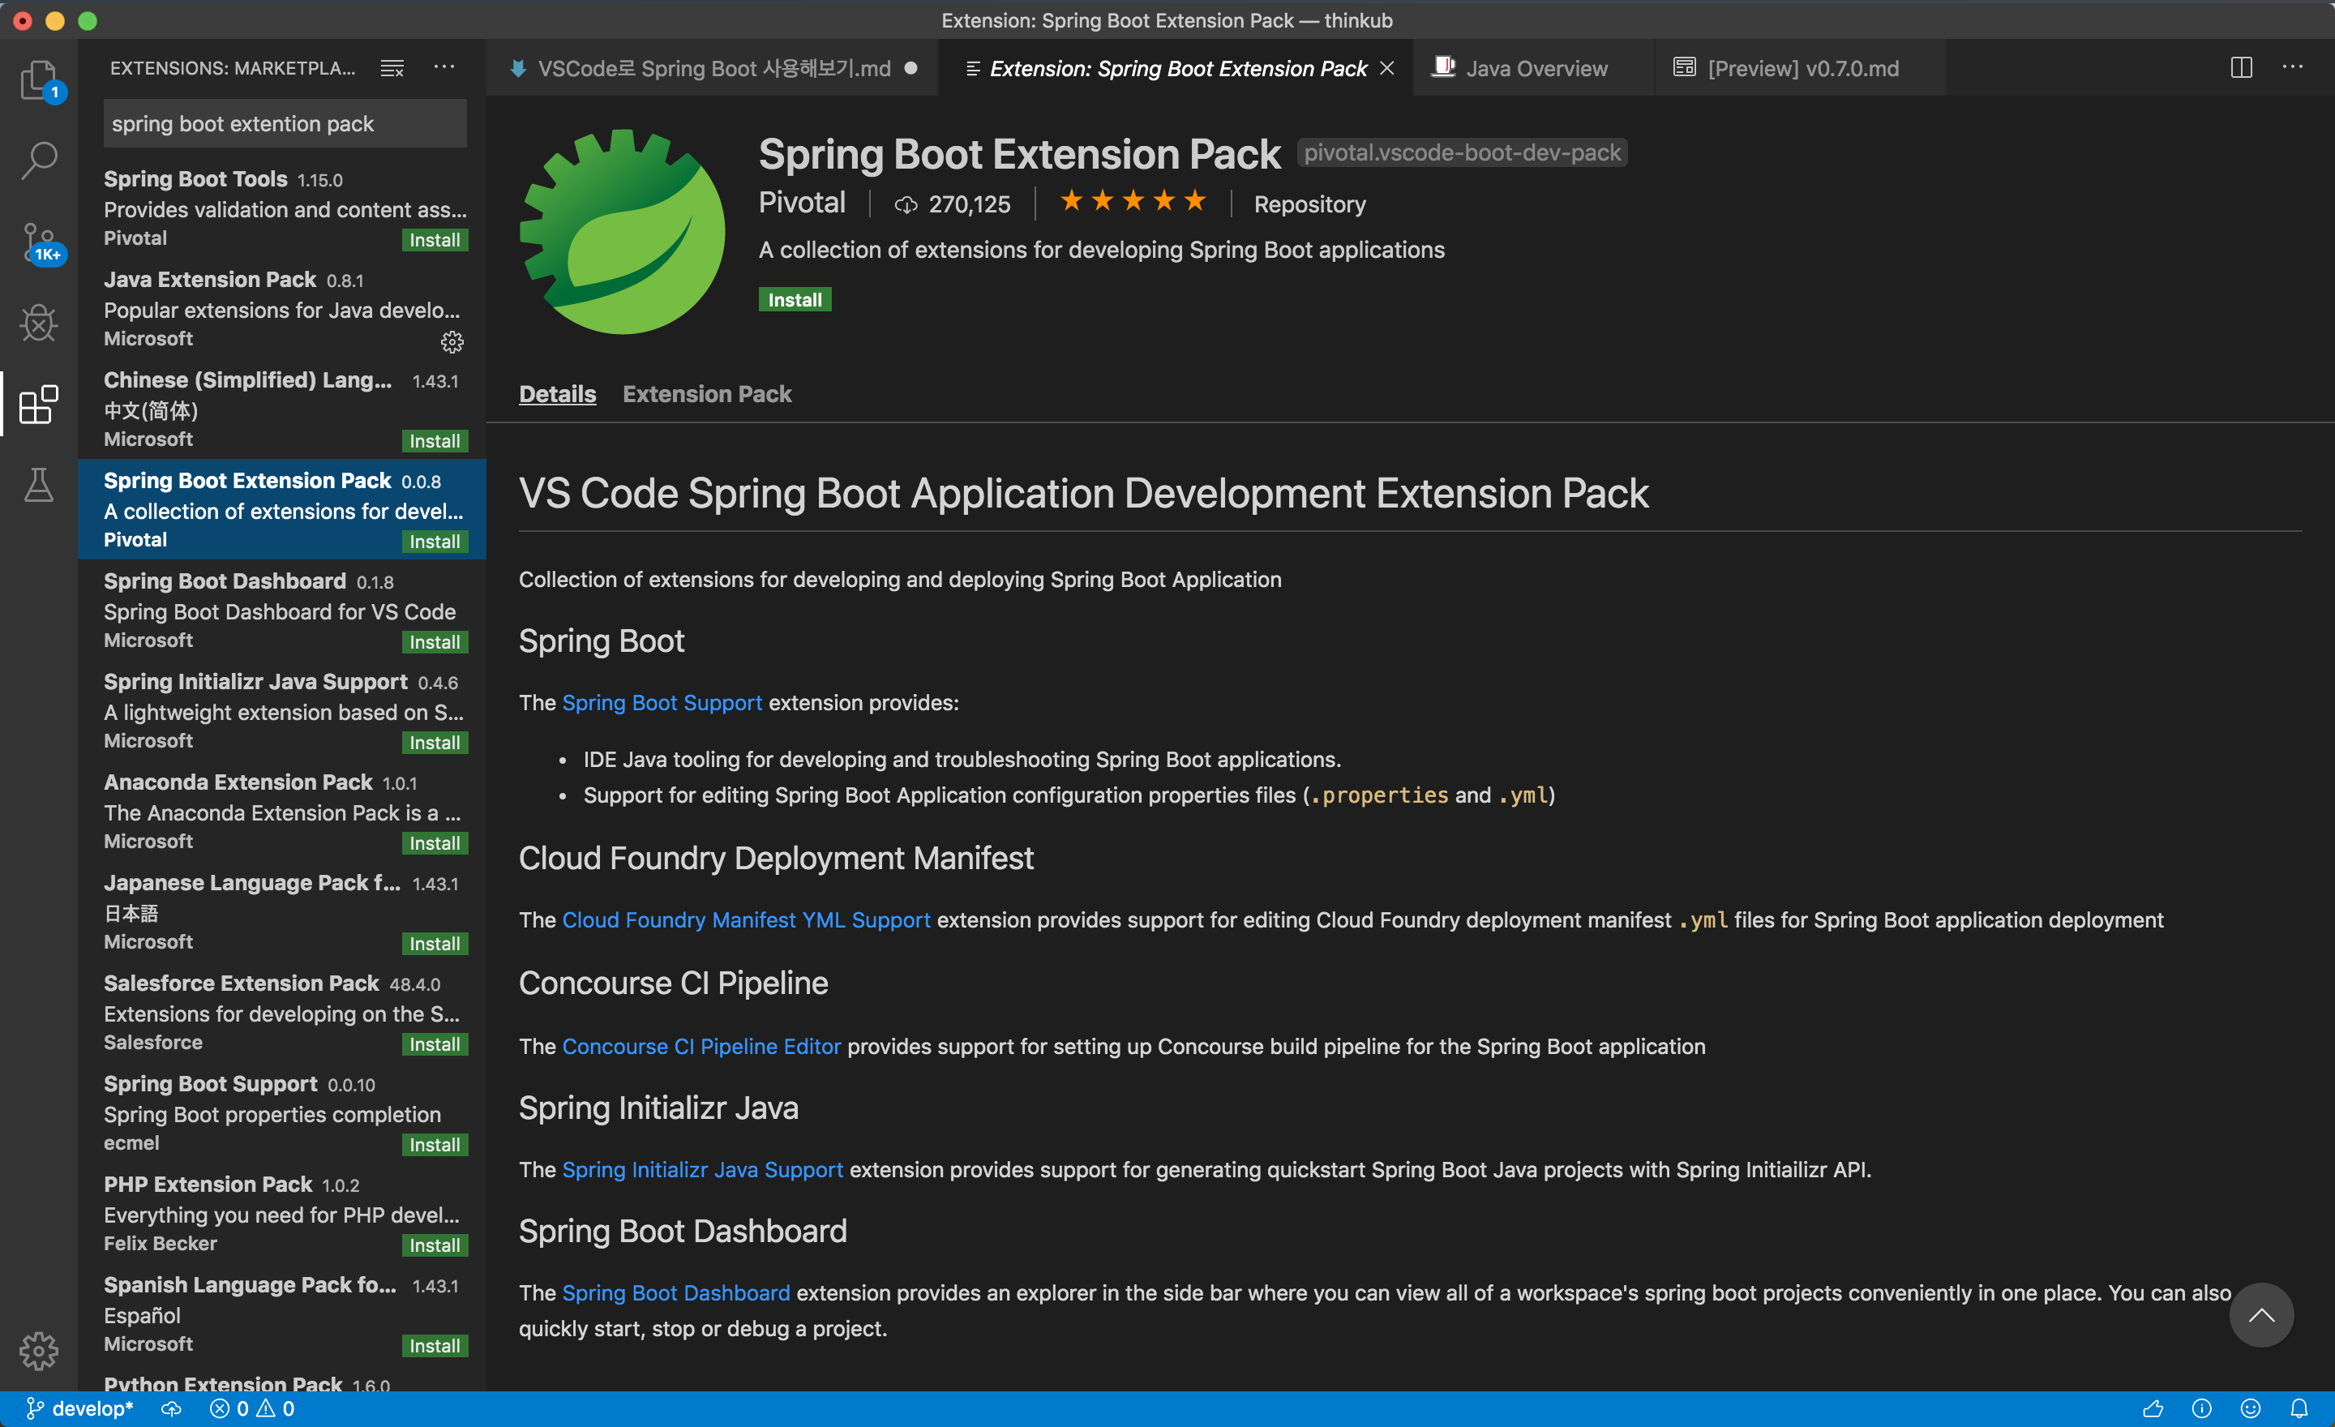The height and width of the screenshot is (1427, 2335).
Task: Click the feedback smiley in status bar
Action: 2251,1409
